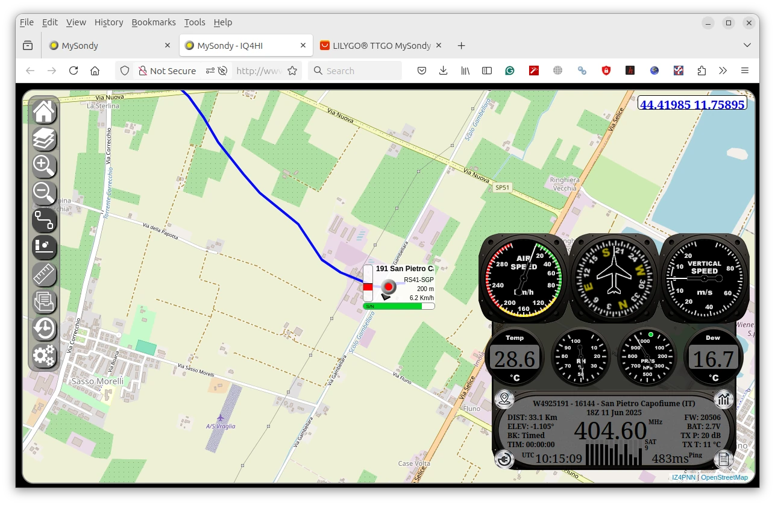Open the IZ4PNN attribution link
The height and width of the screenshot is (505, 775).
[x=683, y=477]
